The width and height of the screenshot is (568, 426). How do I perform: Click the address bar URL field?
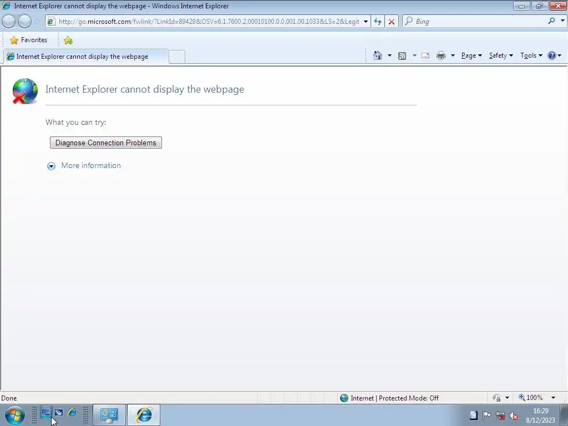click(x=209, y=22)
